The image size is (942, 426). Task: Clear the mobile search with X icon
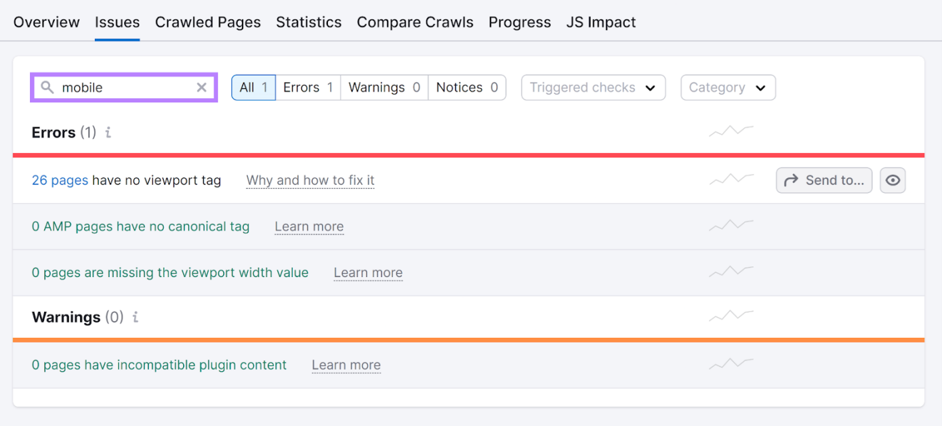pyautogui.click(x=201, y=87)
